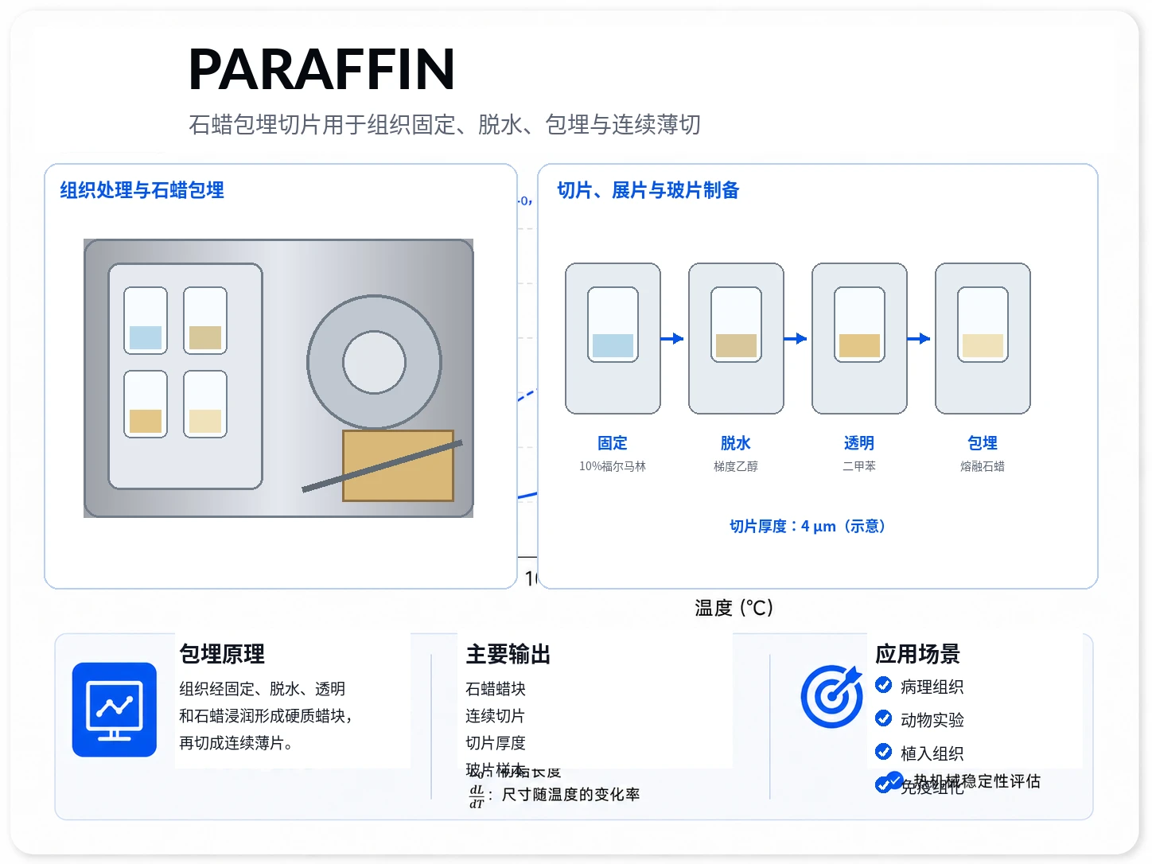Viewport: 1152px width, 864px height.
Task: Click the pale cream liquid in 包埋 container
Action: [983, 345]
